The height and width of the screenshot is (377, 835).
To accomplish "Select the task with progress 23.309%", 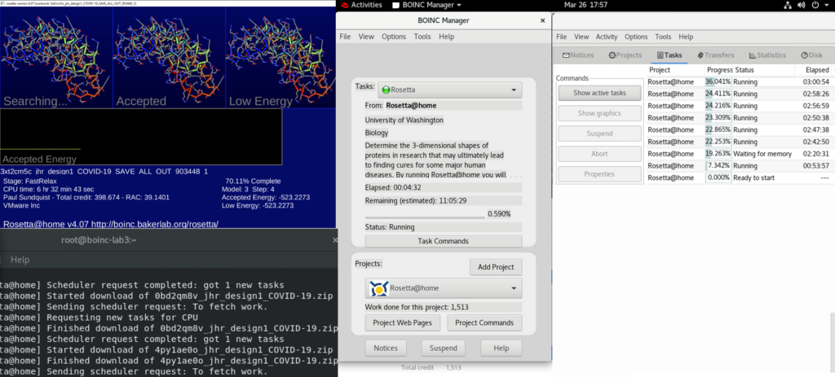I will pyautogui.click(x=739, y=117).
